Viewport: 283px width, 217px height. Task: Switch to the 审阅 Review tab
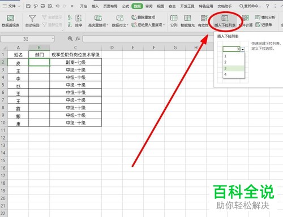click(149, 6)
